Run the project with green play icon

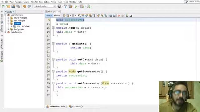click(76, 6)
